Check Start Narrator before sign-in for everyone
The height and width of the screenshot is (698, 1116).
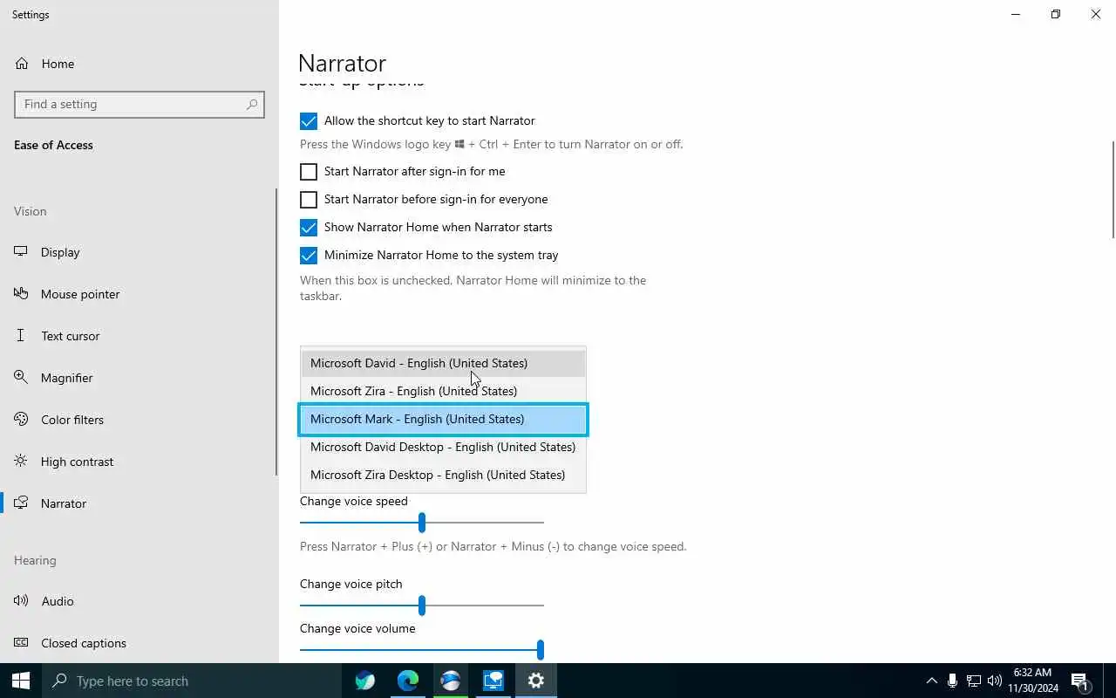(309, 200)
